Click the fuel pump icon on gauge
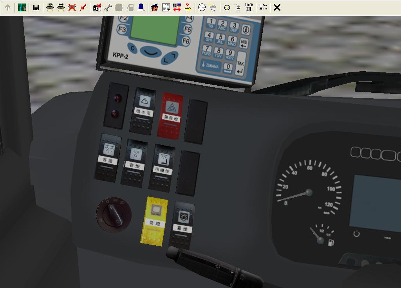 (331, 242)
